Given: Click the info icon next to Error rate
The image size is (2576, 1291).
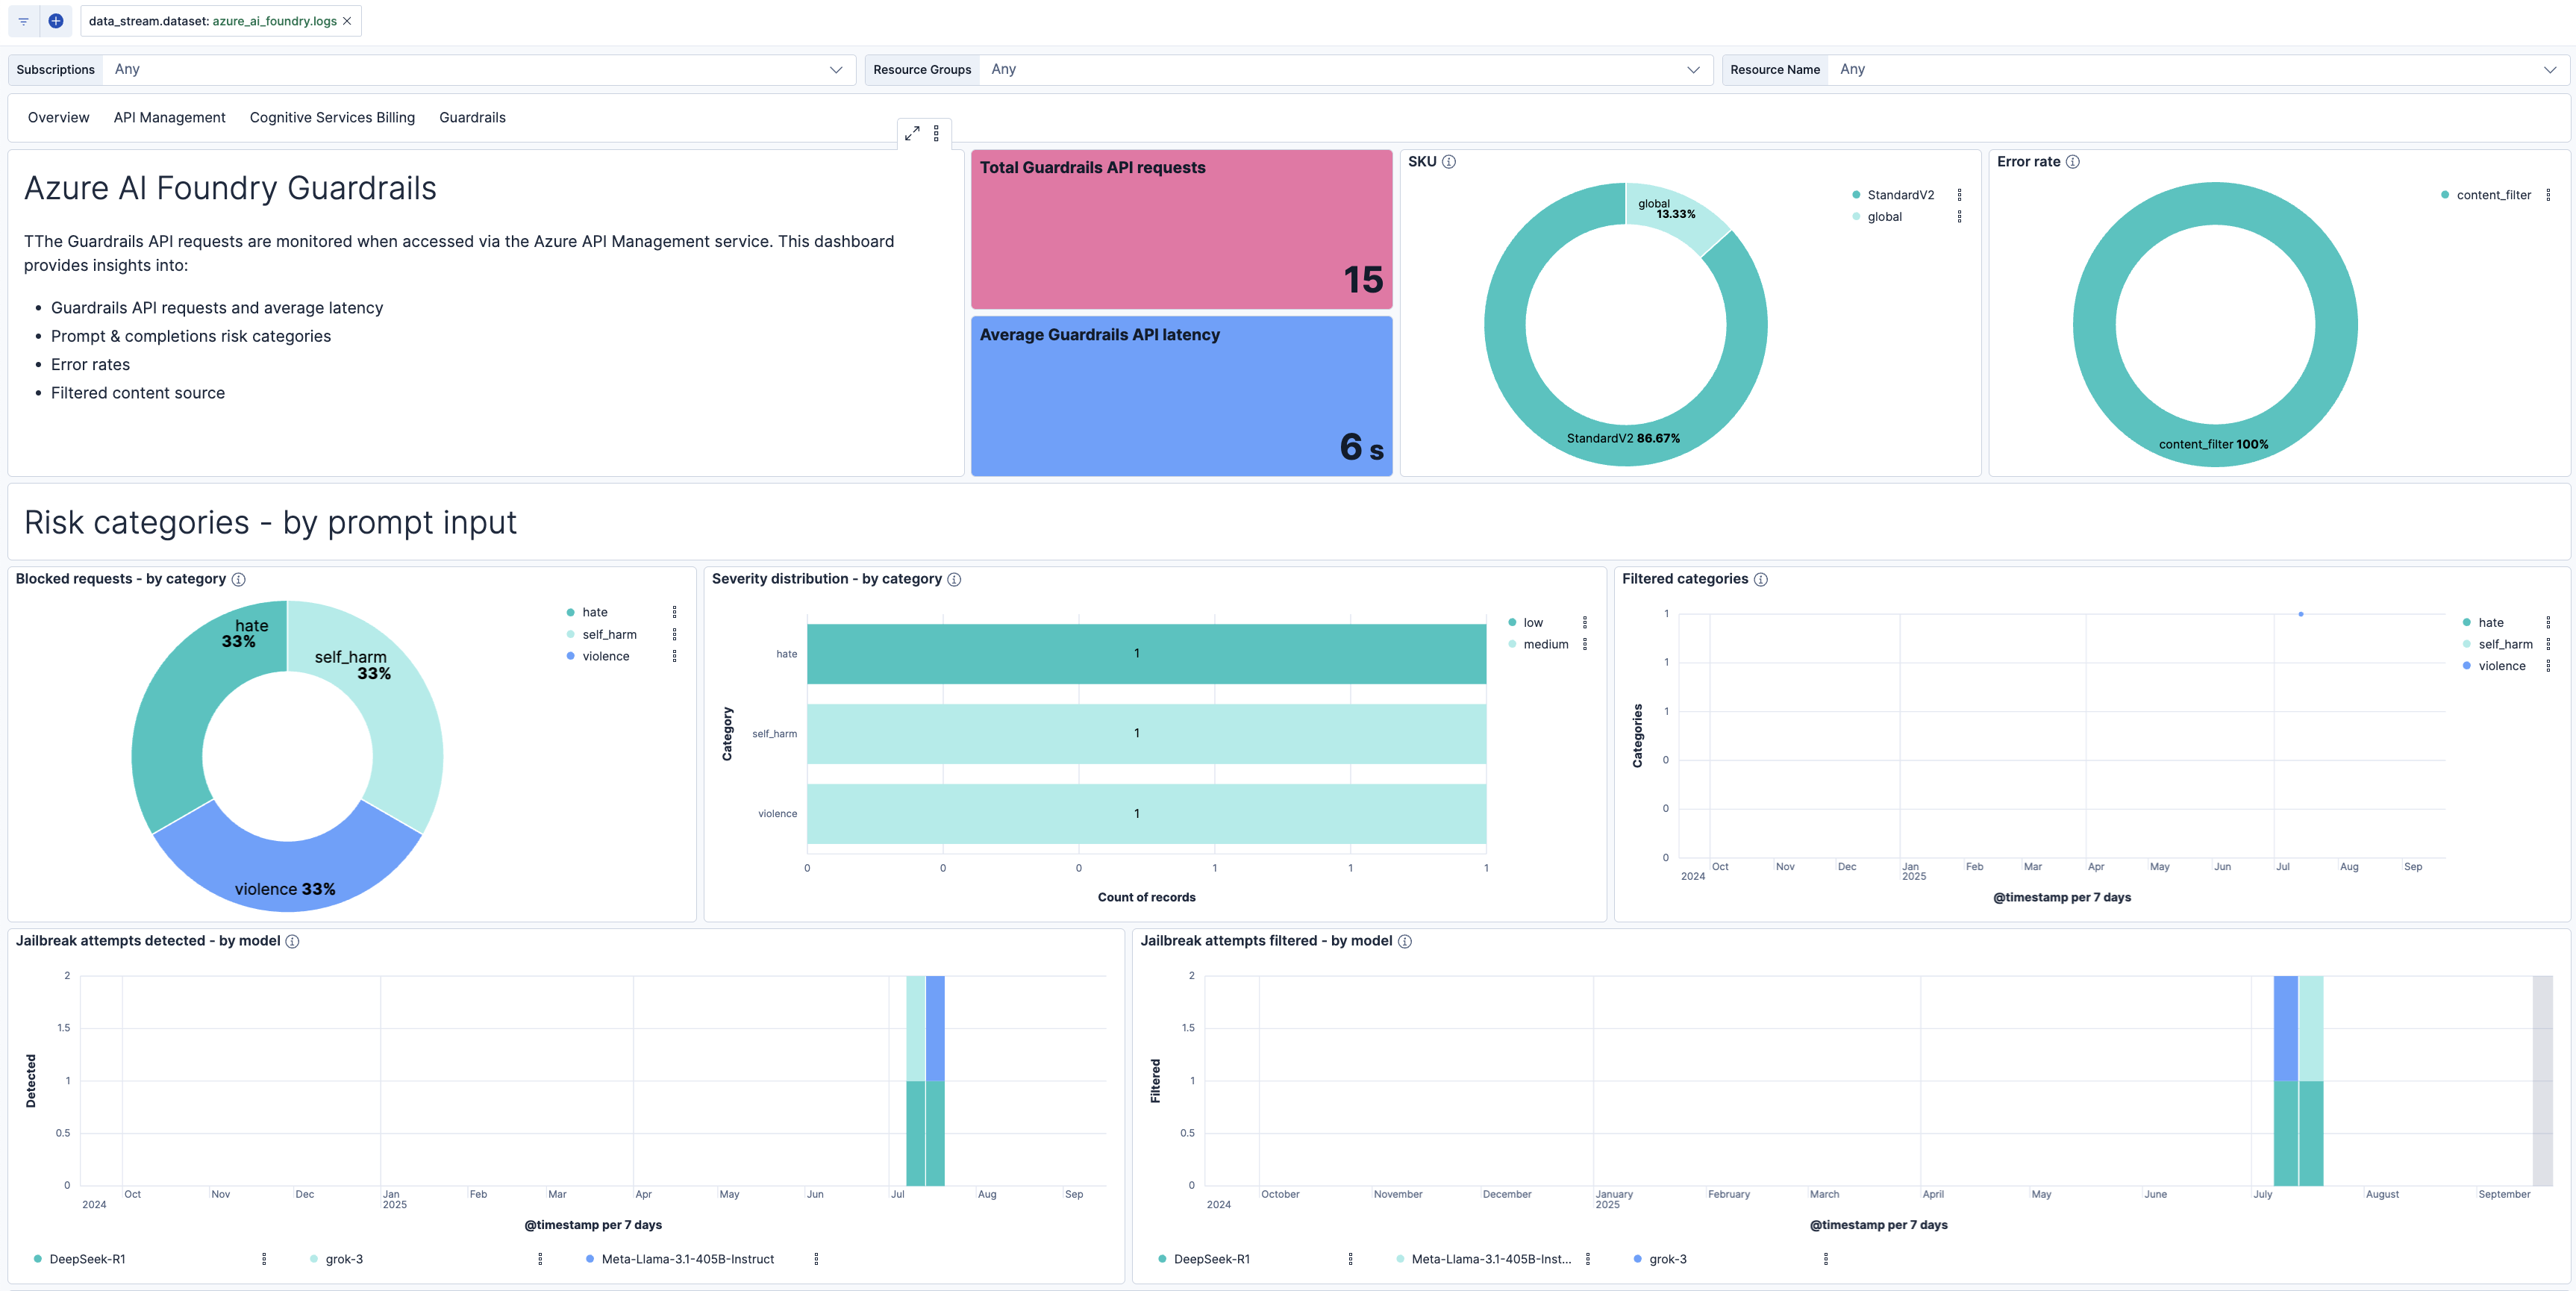Looking at the screenshot, I should tap(2072, 161).
